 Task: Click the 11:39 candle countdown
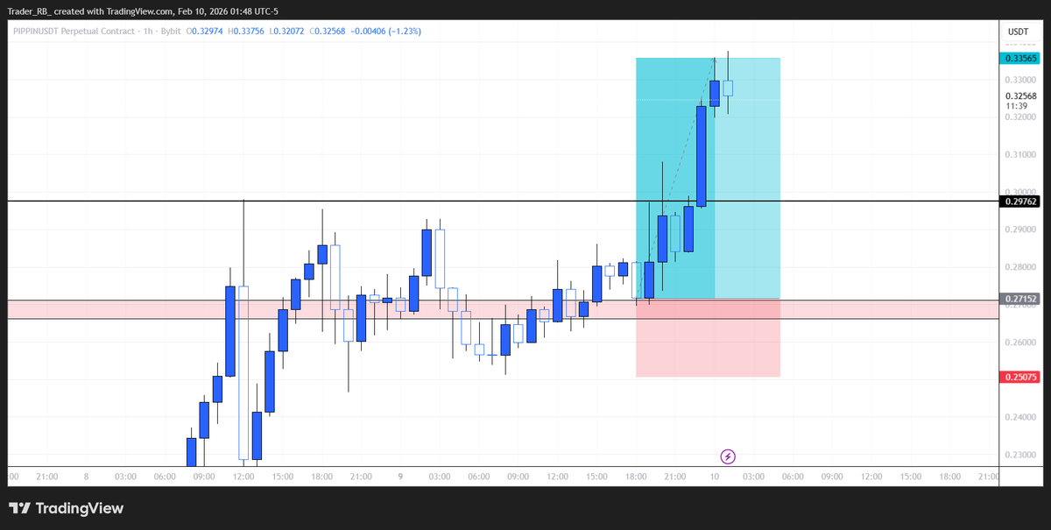(1016, 106)
